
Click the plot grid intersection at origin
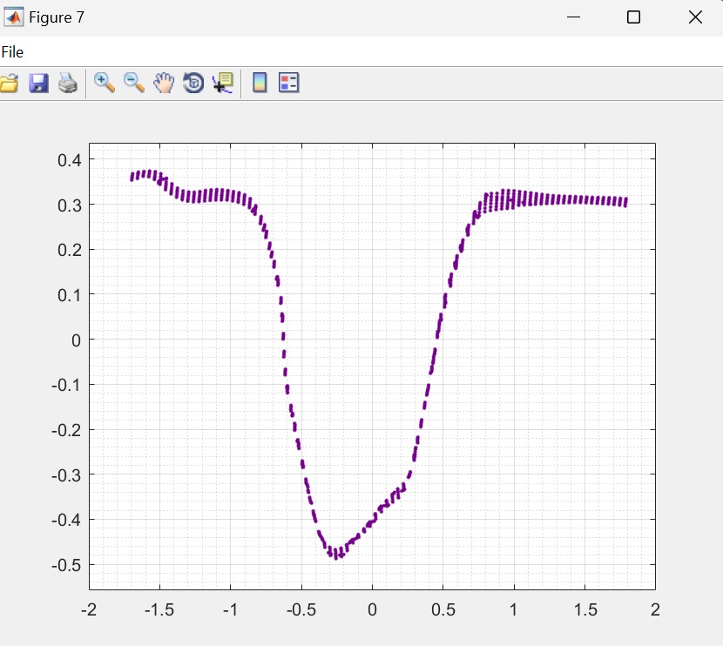372,340
